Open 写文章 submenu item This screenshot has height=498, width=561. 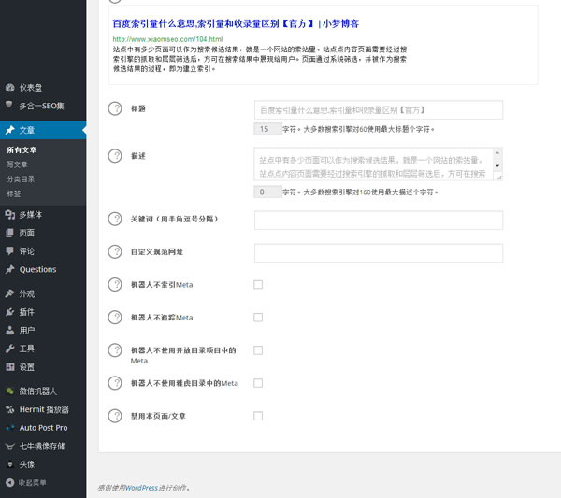[x=17, y=164]
